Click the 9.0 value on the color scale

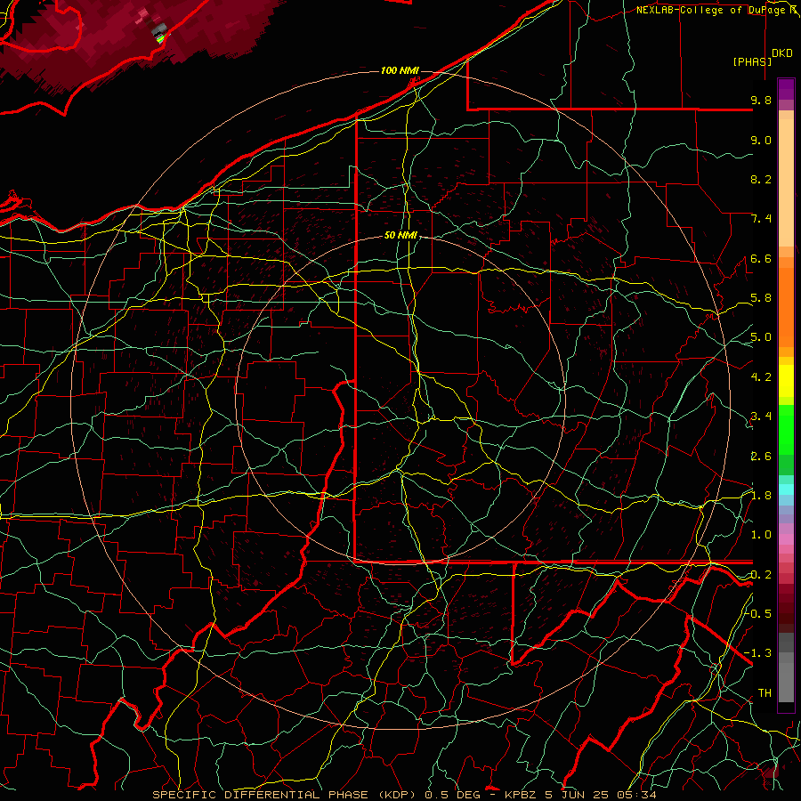pyautogui.click(x=761, y=140)
